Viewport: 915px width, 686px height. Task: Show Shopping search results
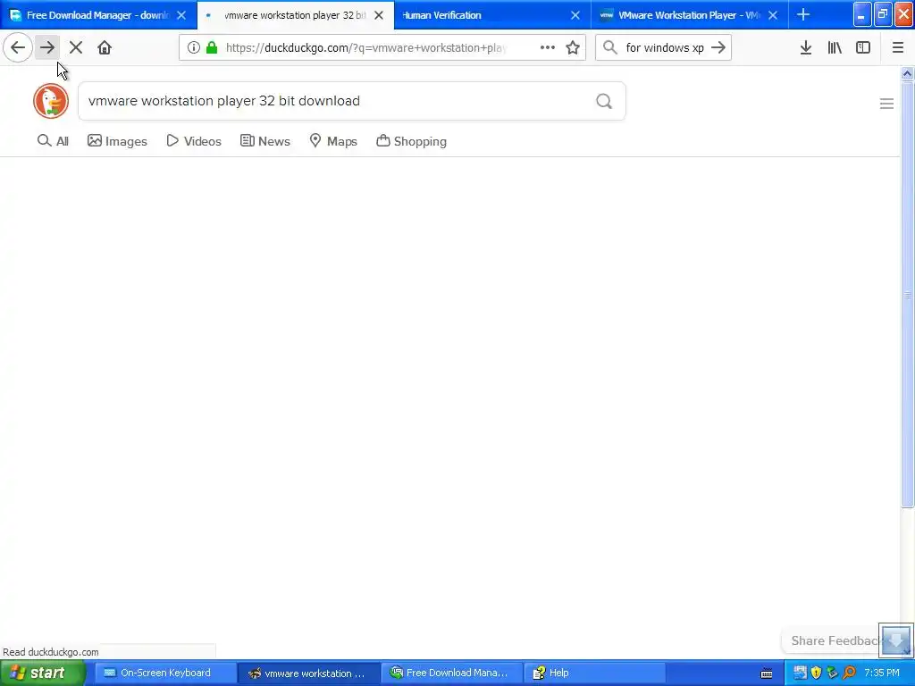click(x=411, y=141)
